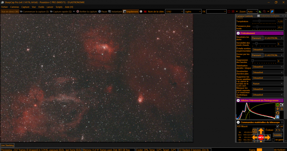Open the Zoom Auto dropdown
This screenshot has height=151, width=287.
click(253, 11)
